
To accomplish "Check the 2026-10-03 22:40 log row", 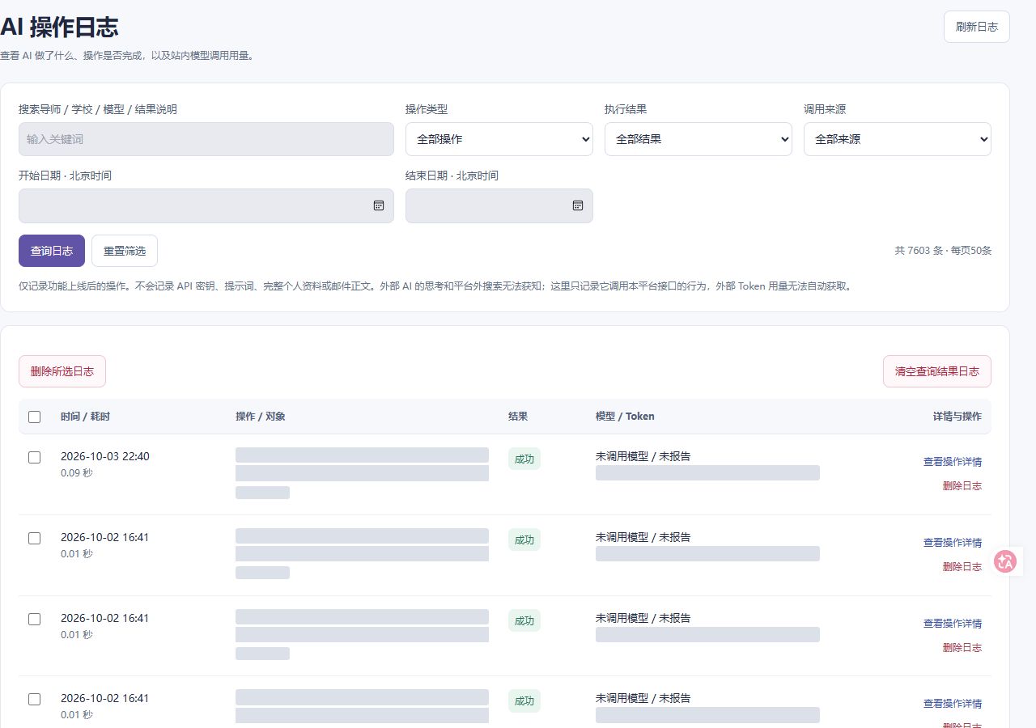I will [34, 457].
